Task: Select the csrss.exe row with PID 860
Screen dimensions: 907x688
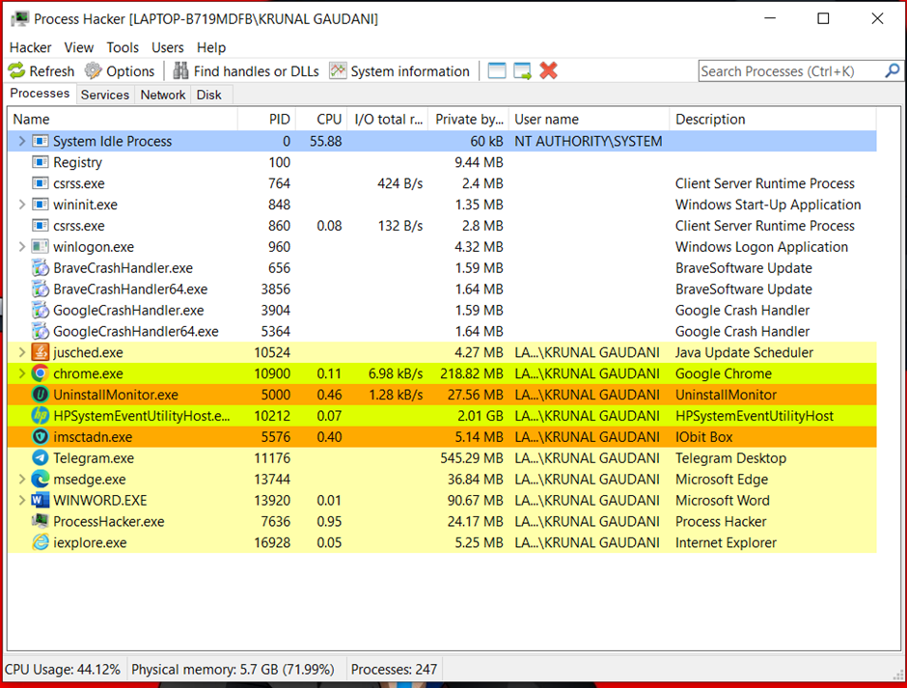Action: point(443,226)
